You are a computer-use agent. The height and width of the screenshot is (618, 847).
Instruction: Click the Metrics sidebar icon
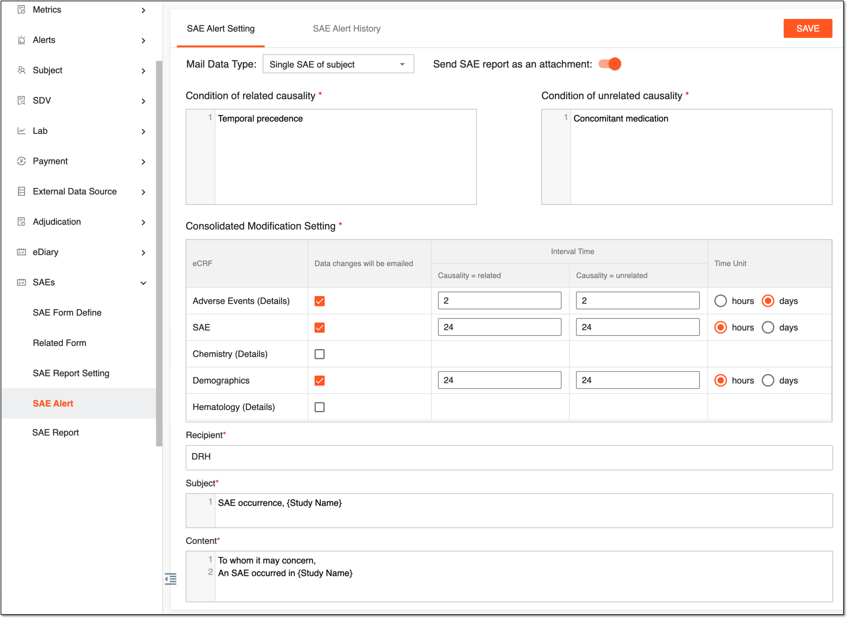pos(21,10)
